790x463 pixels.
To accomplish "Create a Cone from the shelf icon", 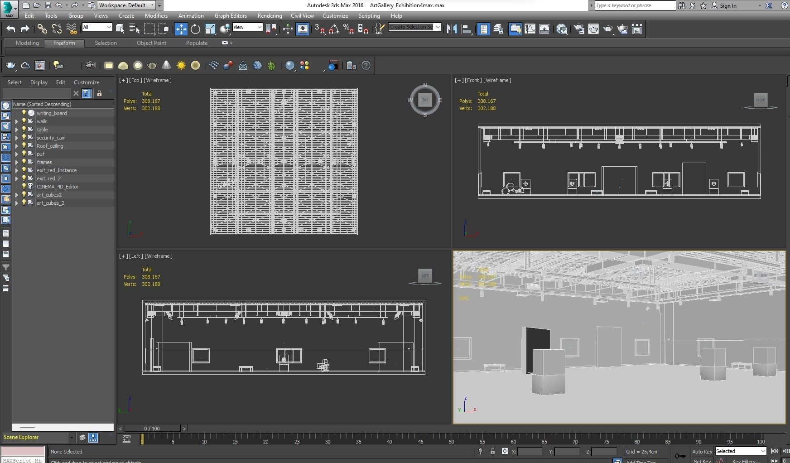I will tap(167, 66).
